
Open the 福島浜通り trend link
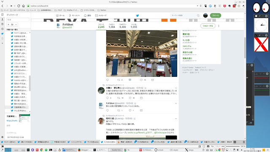coord(187,58)
